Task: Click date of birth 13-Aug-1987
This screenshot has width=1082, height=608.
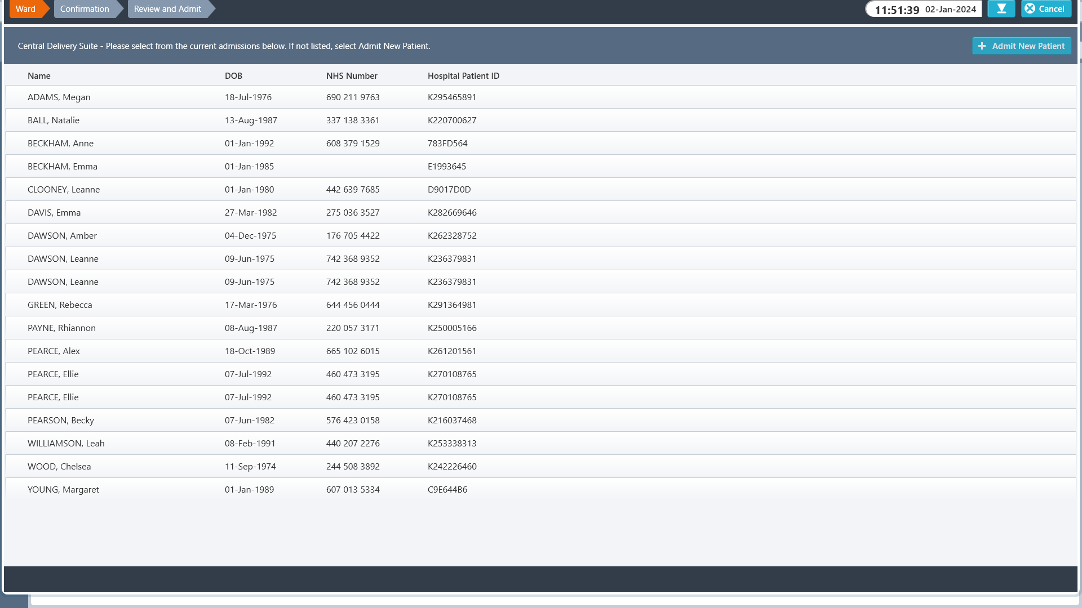Action: pos(251,120)
